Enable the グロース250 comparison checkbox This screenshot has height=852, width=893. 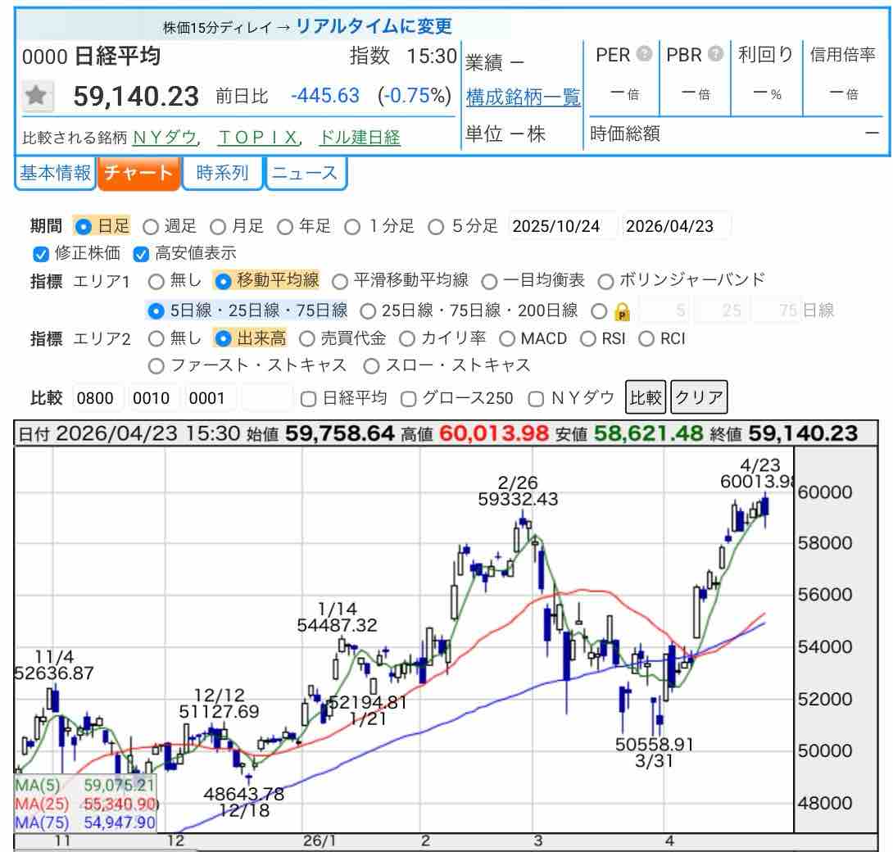pyautogui.click(x=408, y=399)
